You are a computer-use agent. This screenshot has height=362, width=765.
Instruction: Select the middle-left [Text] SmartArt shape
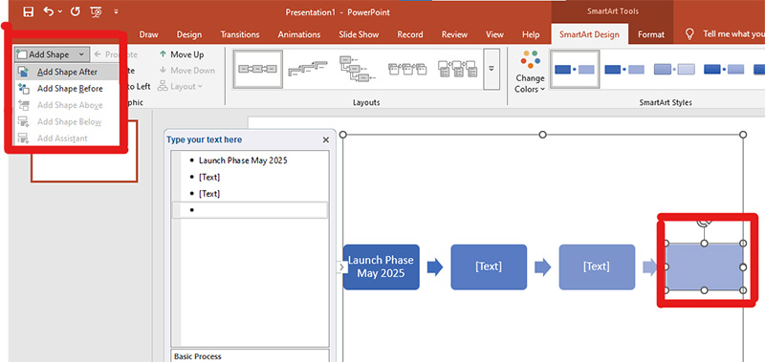pos(489,267)
